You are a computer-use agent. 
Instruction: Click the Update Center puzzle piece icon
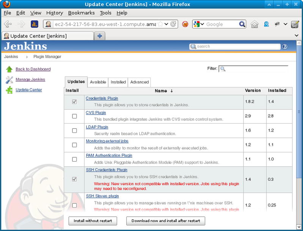click(x=9, y=90)
